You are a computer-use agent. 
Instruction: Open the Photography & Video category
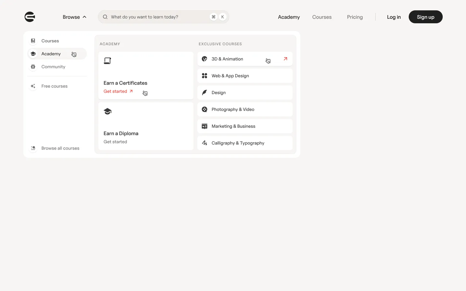click(245, 109)
